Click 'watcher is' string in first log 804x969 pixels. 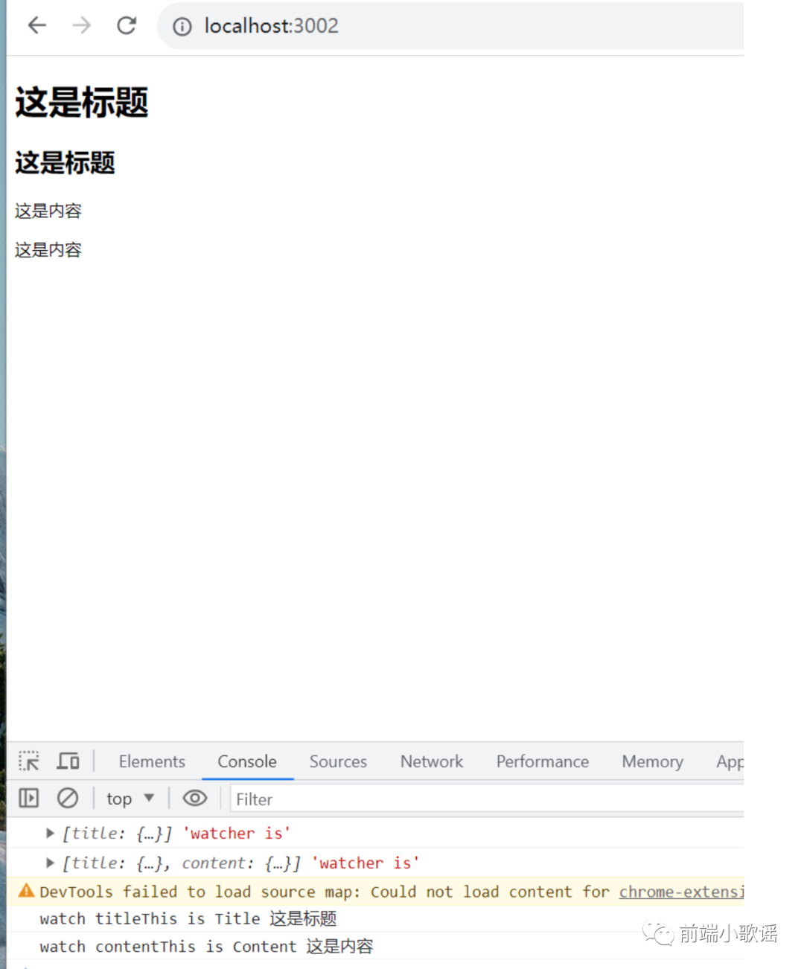click(237, 833)
